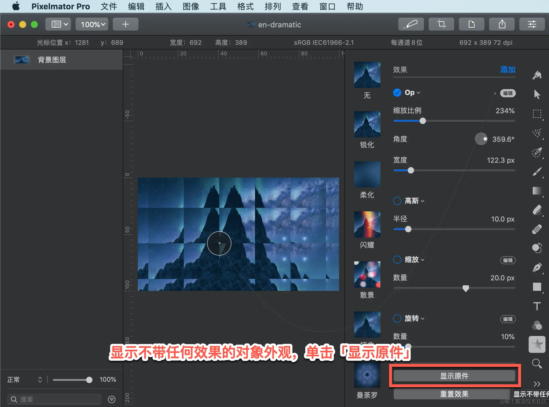
Task: Open the 高斯 effect type dropdown
Action: tap(414, 201)
